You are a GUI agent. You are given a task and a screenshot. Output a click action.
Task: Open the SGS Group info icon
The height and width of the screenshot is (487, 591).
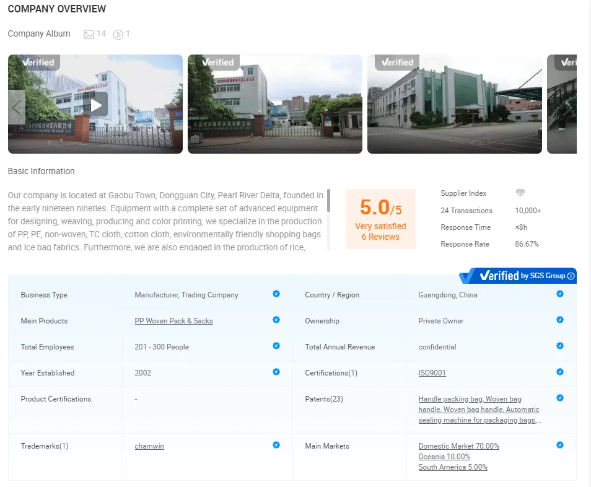coord(571,276)
